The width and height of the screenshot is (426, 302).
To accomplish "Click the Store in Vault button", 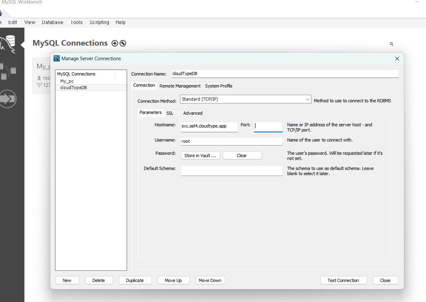I will [200, 155].
